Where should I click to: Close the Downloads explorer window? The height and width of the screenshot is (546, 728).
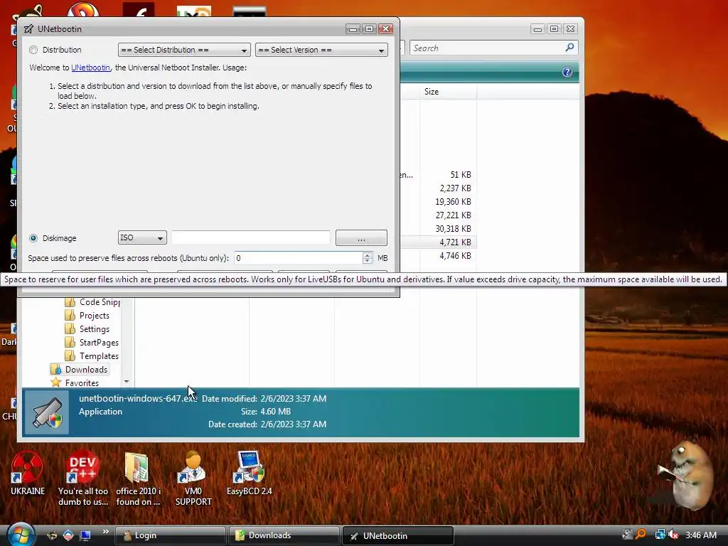pos(571,28)
